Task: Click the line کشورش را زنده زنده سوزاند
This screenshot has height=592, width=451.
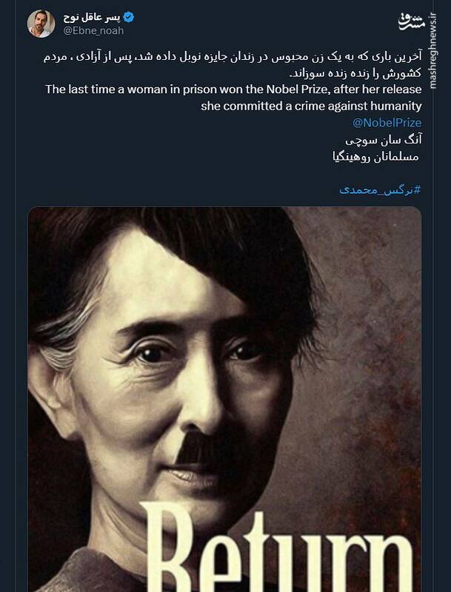Action: pos(355,73)
